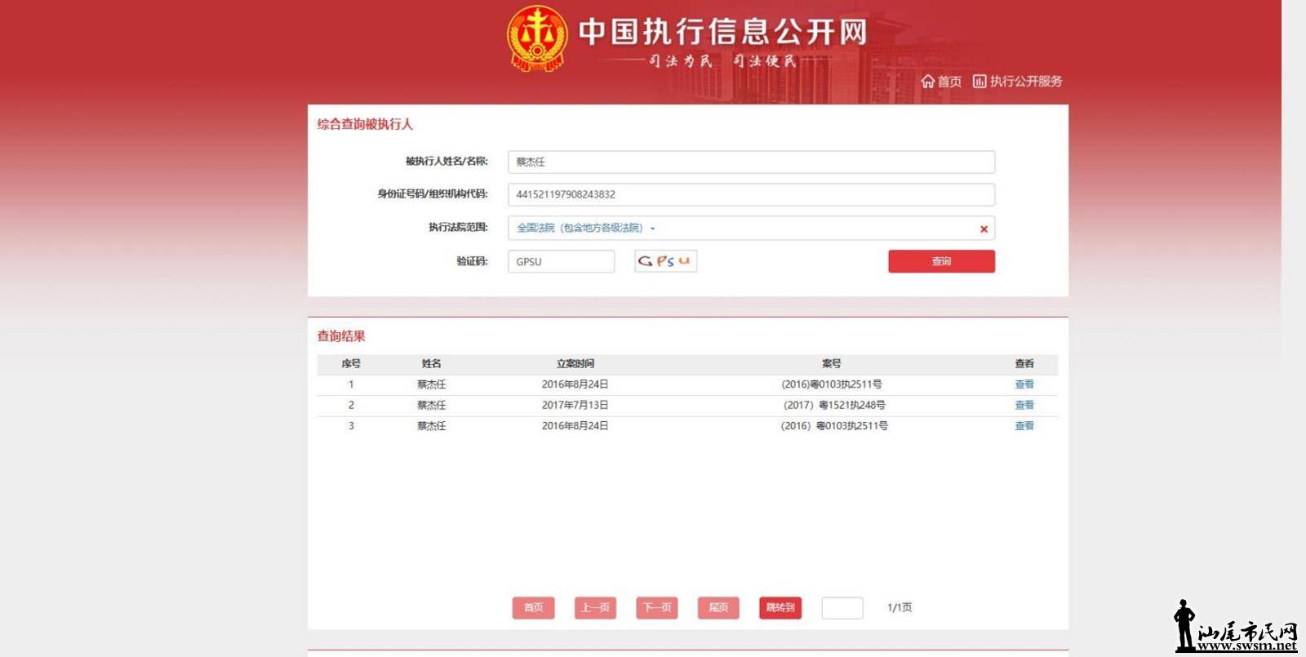Click the ID number input field

point(751,195)
